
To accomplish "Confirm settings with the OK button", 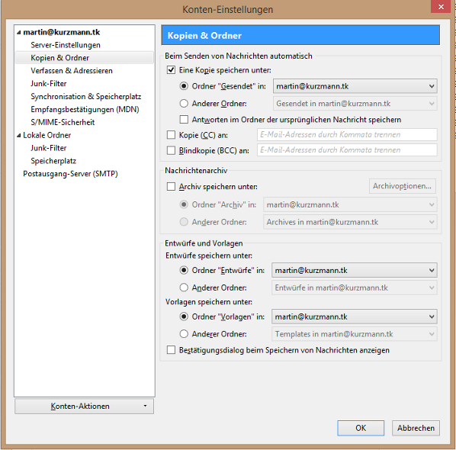I will tap(361, 428).
